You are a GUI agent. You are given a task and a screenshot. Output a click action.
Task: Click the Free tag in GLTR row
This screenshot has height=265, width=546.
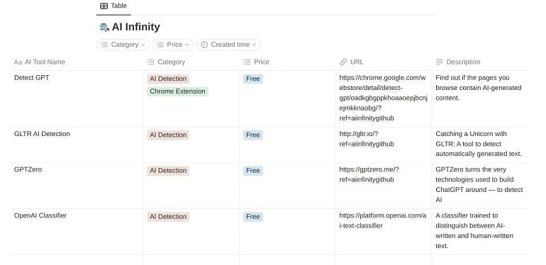[253, 135]
